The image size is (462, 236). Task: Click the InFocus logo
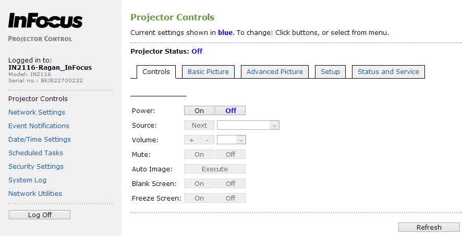(x=45, y=21)
